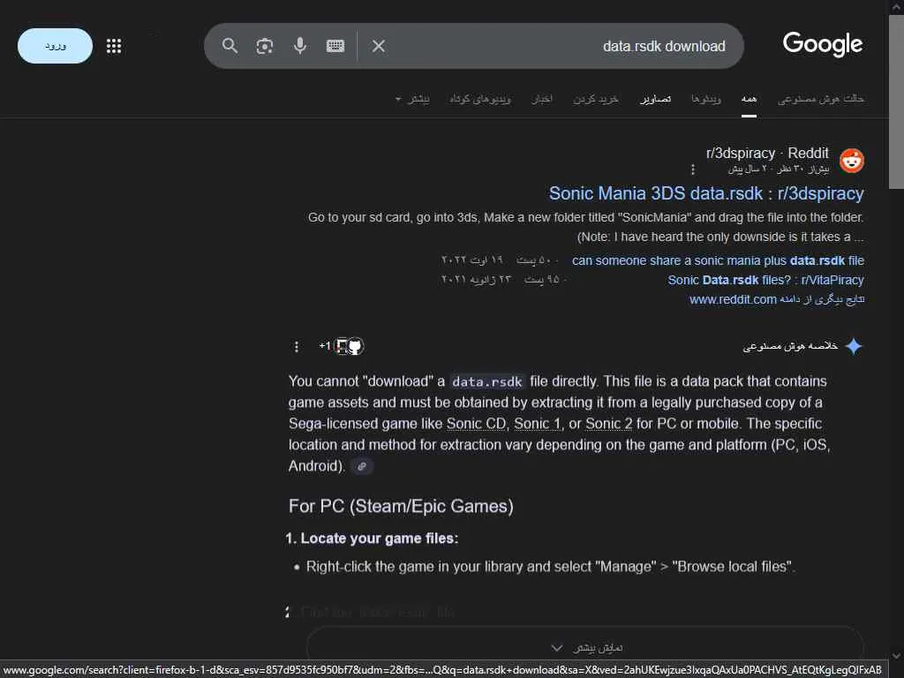Image resolution: width=904 pixels, height=678 pixels.
Task: Click the 'Sonic CD' underlined link
Action: (476, 424)
